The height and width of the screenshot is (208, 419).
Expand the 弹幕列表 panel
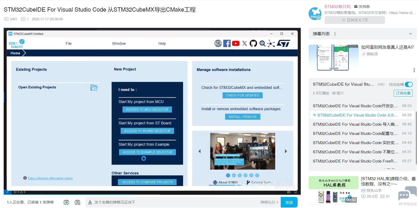pyautogui.click(x=410, y=34)
